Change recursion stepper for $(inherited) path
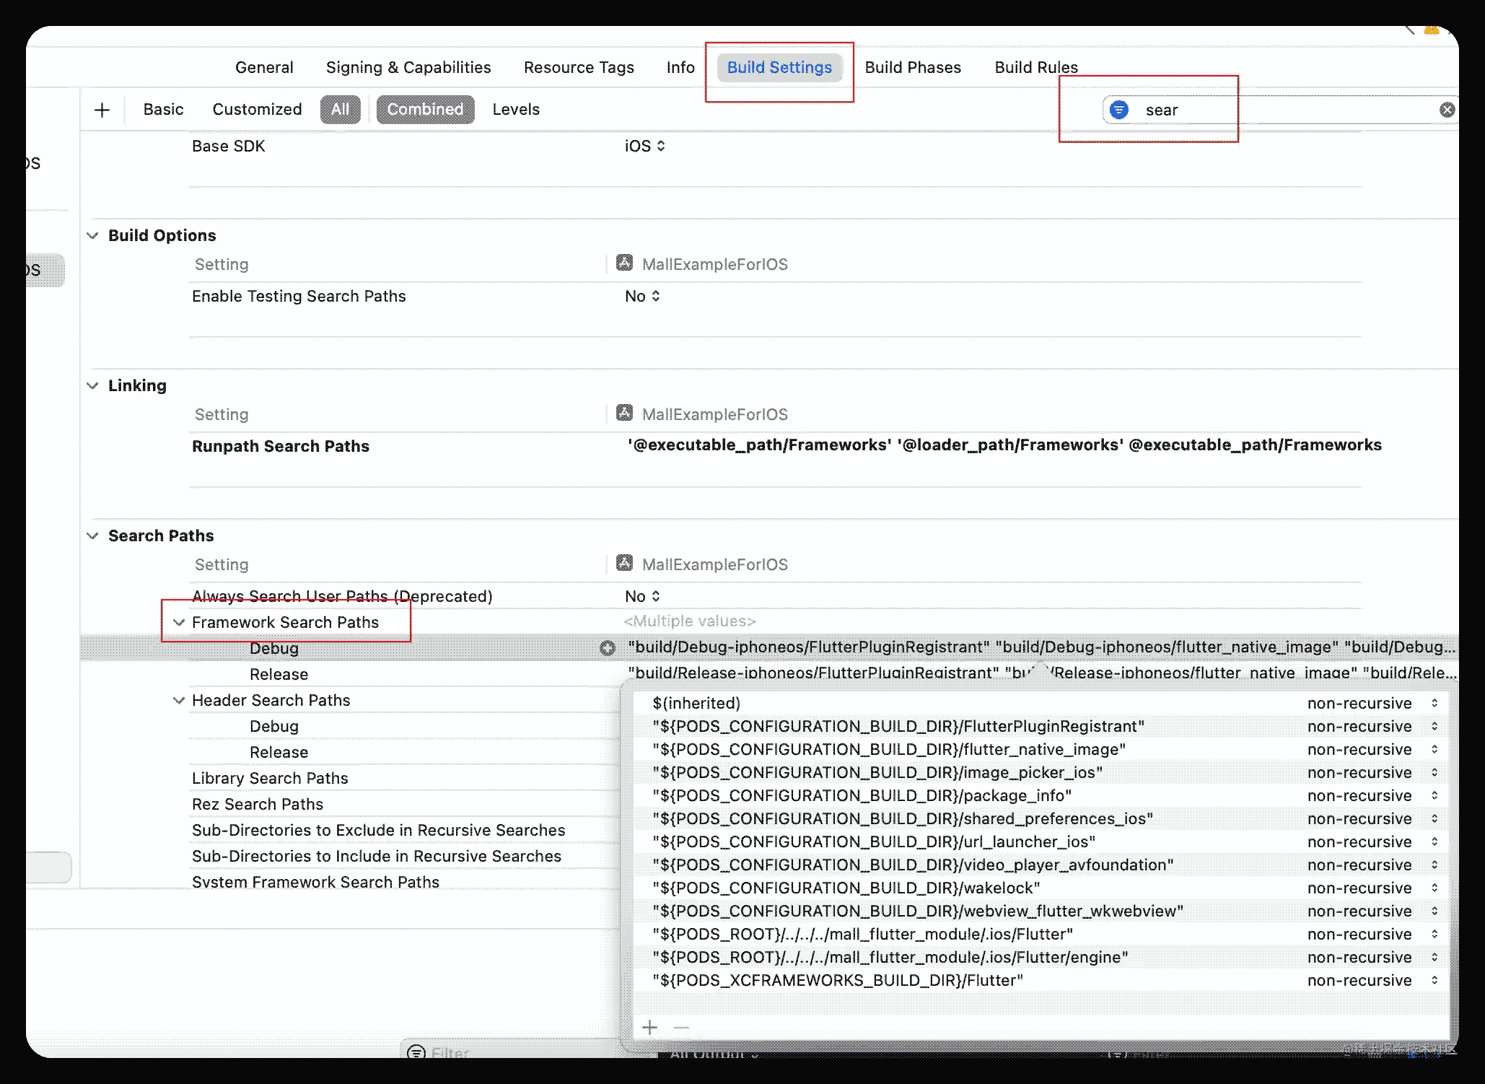This screenshot has height=1084, width=1485. [x=1434, y=703]
